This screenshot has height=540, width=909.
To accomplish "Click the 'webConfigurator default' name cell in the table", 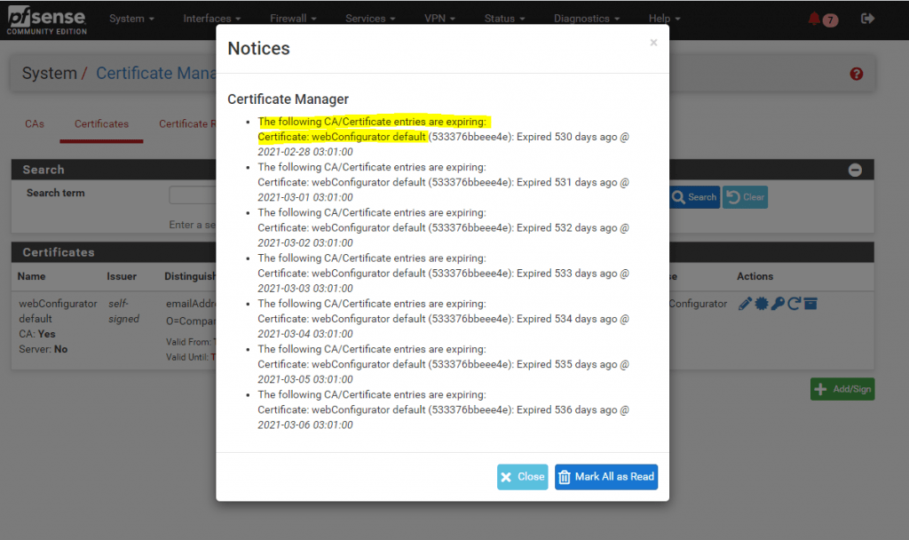I will pos(58,311).
